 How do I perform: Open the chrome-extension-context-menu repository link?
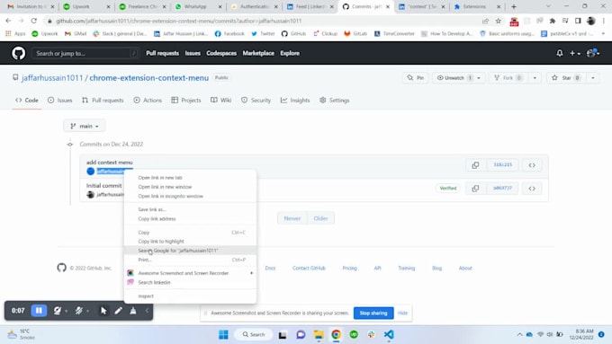click(x=149, y=78)
